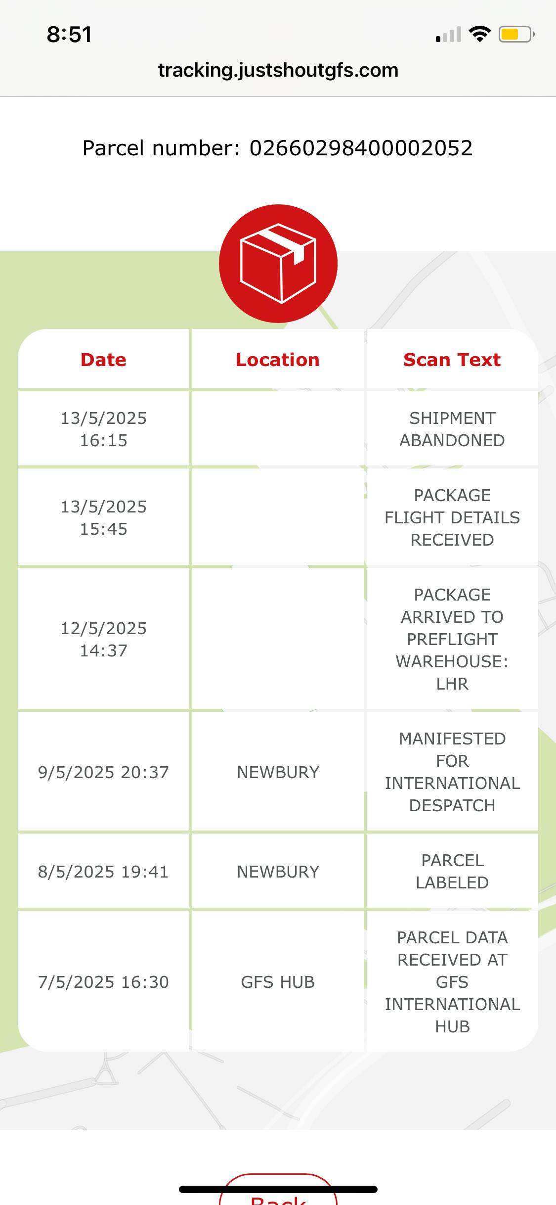The height and width of the screenshot is (1205, 556).
Task: Tap the red parcel box icon
Action: (278, 264)
